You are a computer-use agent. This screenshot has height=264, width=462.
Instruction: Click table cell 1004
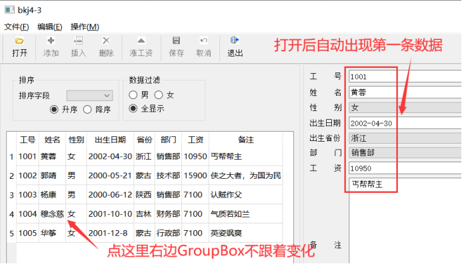pos(28,213)
